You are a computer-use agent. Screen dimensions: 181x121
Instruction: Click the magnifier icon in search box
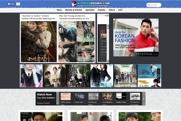[149, 5]
